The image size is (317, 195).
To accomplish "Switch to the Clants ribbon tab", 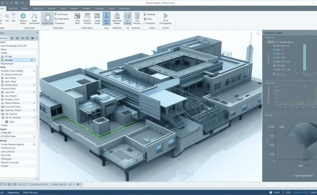I will [x=111, y=9].
